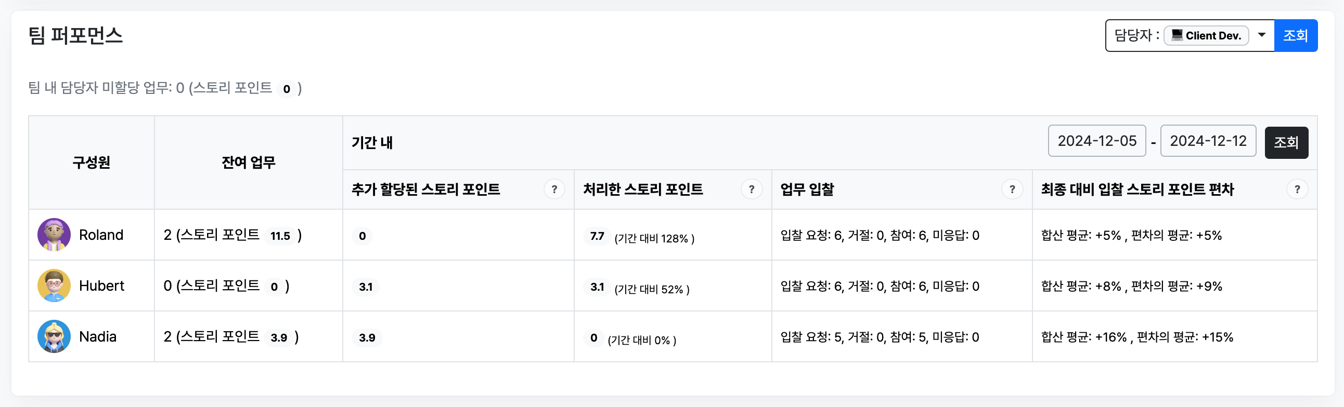Click unassigned tasks story point badge 0

(287, 89)
